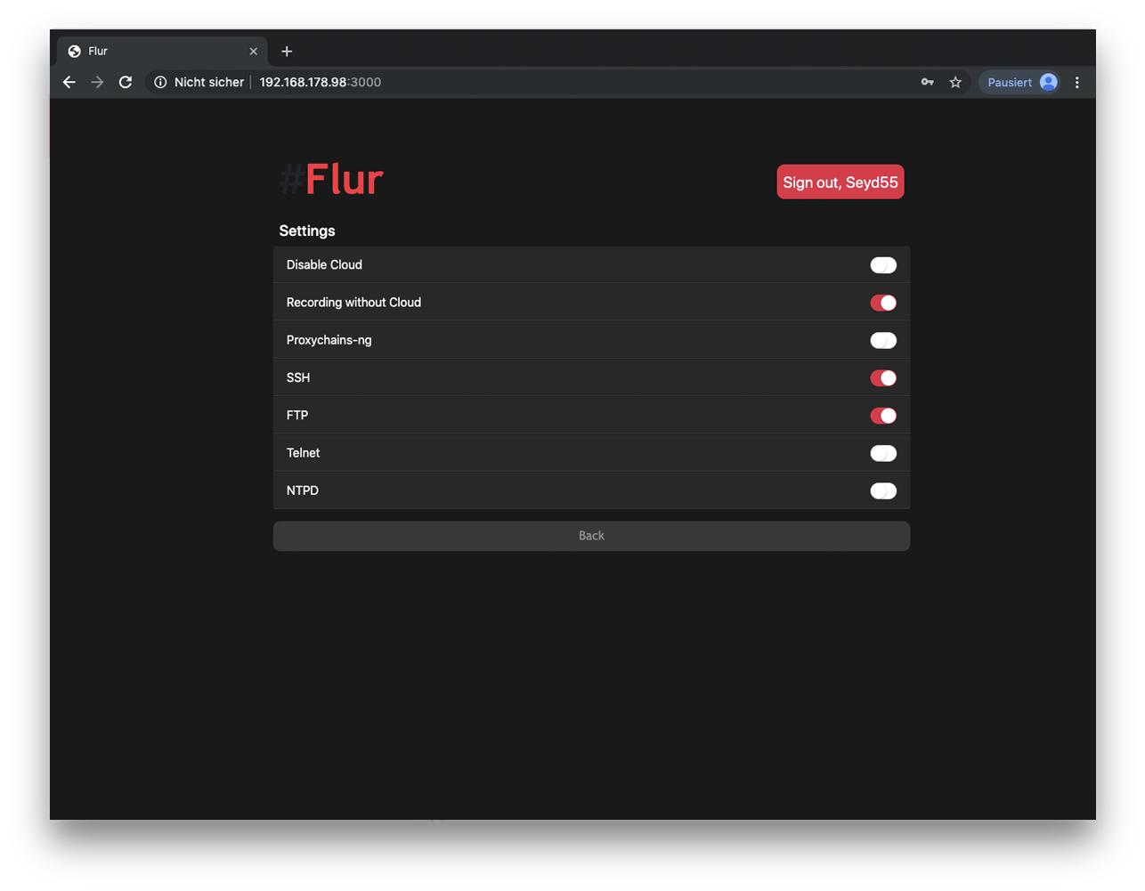This screenshot has width=1145, height=891.
Task: Click the Sign out, Seyd55 button
Action: tap(840, 182)
